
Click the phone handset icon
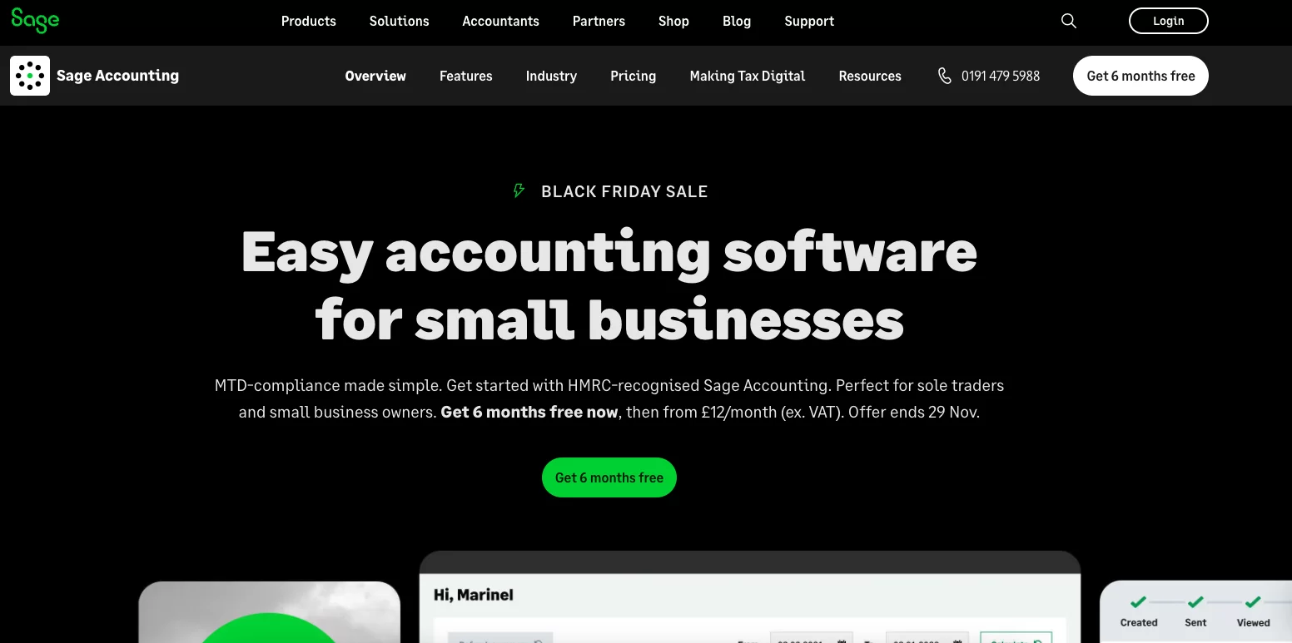point(944,76)
